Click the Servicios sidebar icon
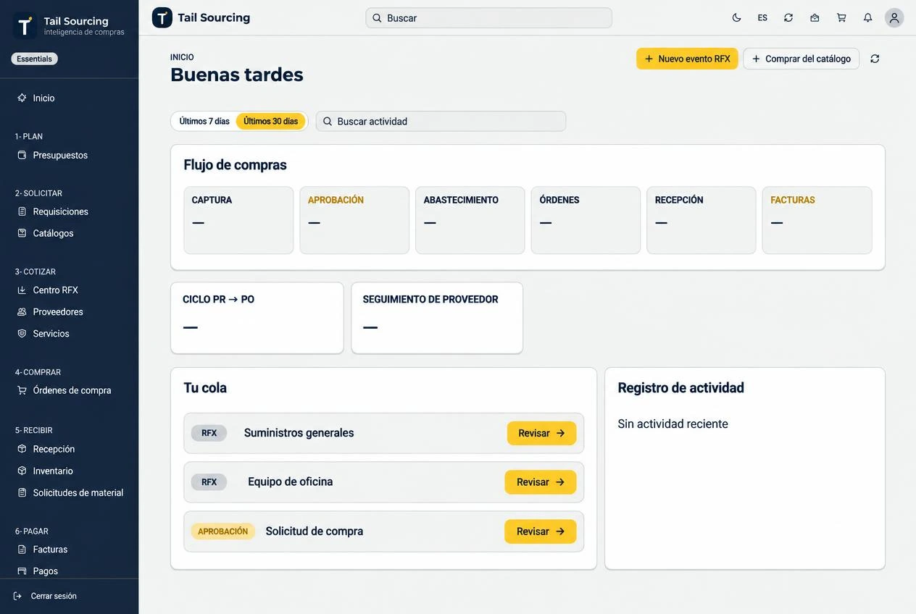This screenshot has width=916, height=614. pos(22,334)
